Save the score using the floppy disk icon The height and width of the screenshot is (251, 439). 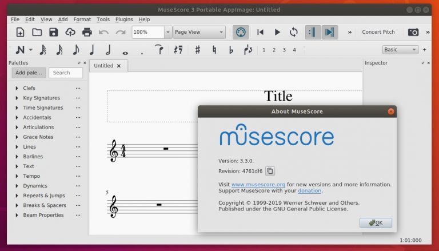[x=54, y=32]
